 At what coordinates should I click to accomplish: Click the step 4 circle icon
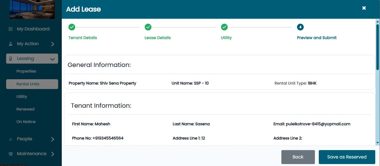300,27
